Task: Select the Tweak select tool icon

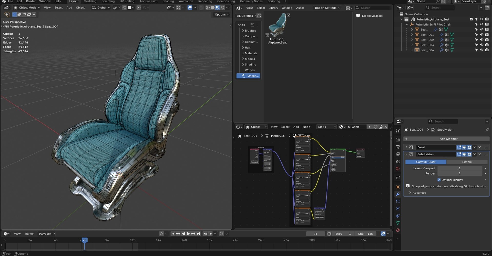Action: point(7,14)
